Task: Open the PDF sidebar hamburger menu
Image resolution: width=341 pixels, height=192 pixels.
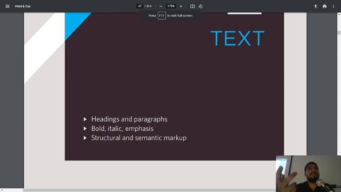Action: coord(7,6)
